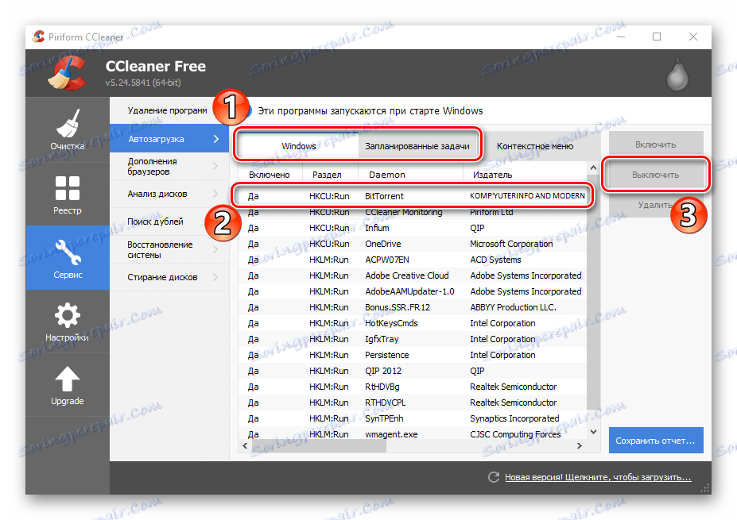Viewport: 737px width, 520px height.
Task: Click the vertical scrollbar down arrow
Action: click(x=593, y=432)
